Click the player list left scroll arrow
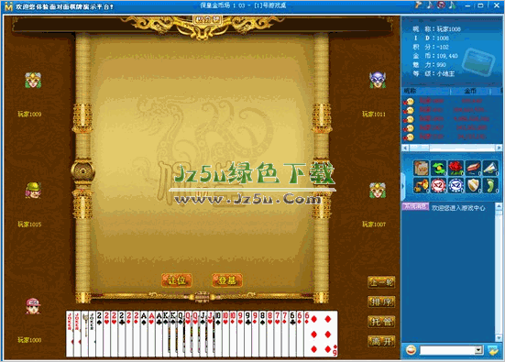Screen dimensions: 505x362 (405, 148)
